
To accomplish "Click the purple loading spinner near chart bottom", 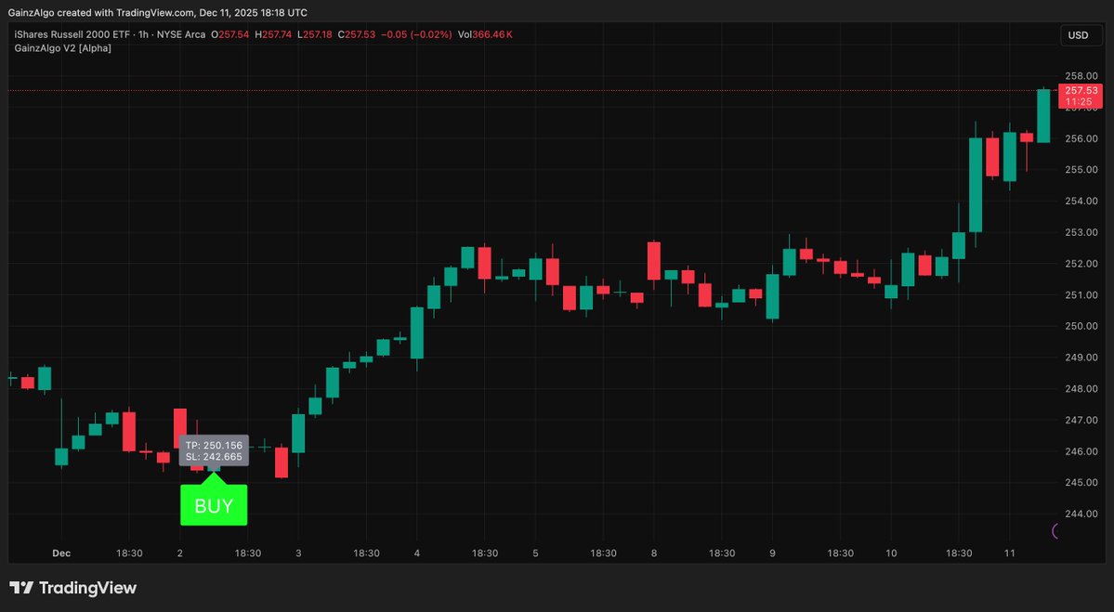I will point(1055,532).
